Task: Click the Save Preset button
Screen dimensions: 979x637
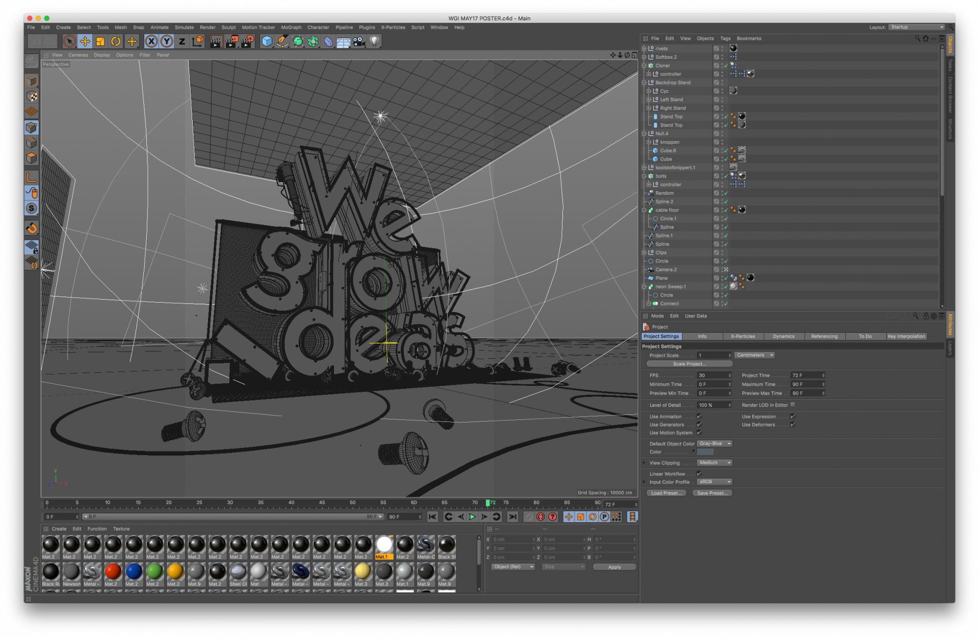Action: point(712,493)
